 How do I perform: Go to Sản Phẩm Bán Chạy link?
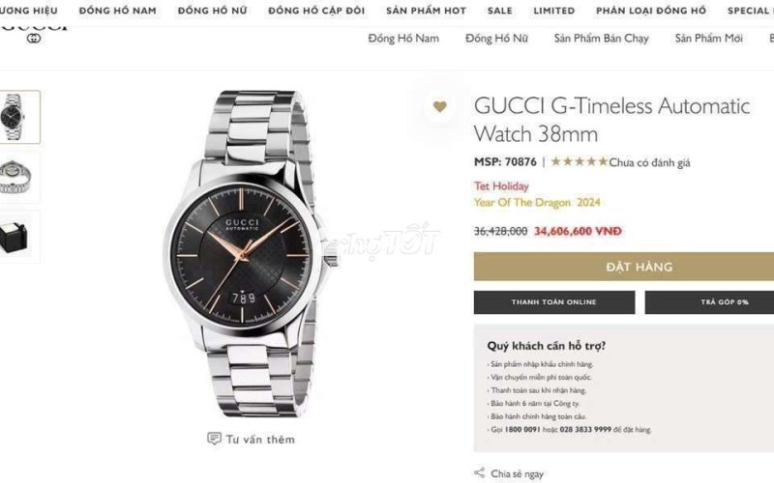point(601,39)
